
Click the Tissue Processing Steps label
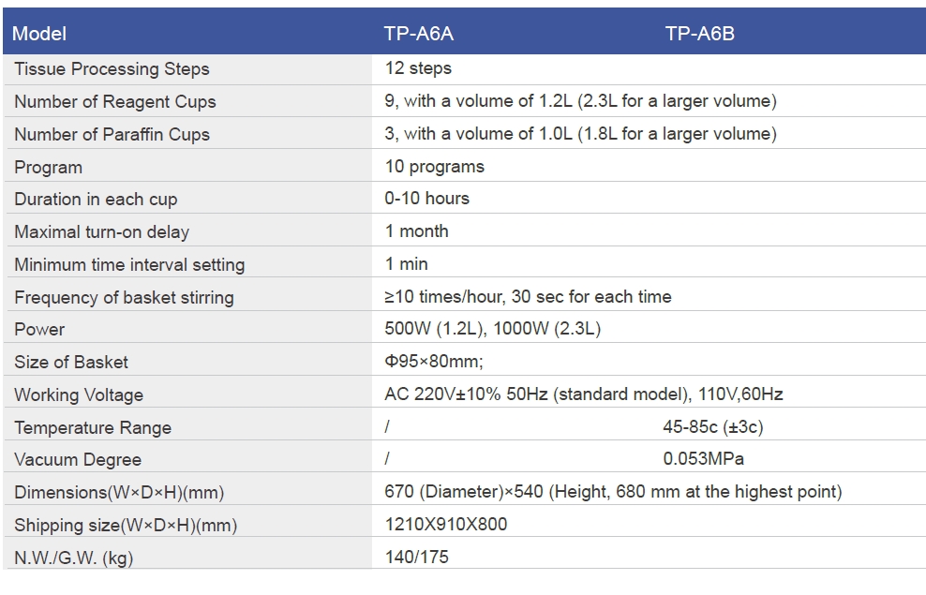(112, 69)
